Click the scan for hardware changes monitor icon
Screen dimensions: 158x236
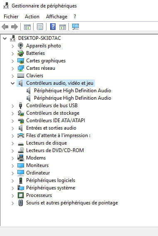tap(75, 27)
